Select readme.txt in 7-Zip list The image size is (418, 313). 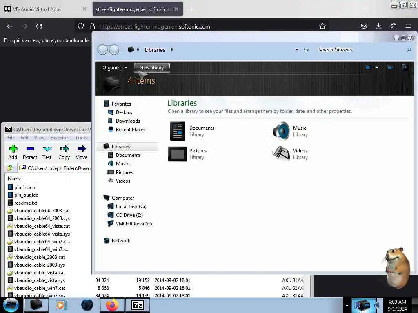point(26,203)
